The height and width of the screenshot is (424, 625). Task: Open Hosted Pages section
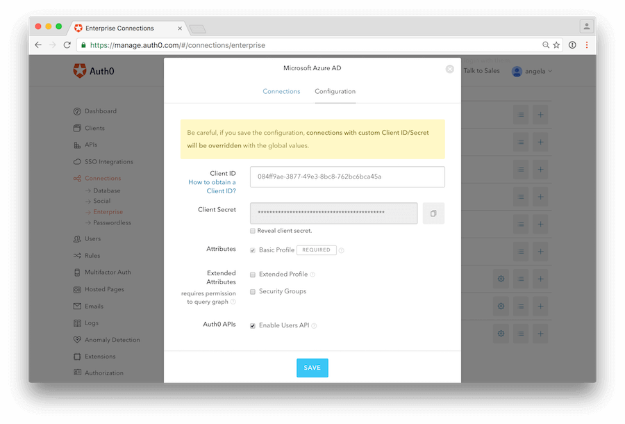tap(99, 289)
